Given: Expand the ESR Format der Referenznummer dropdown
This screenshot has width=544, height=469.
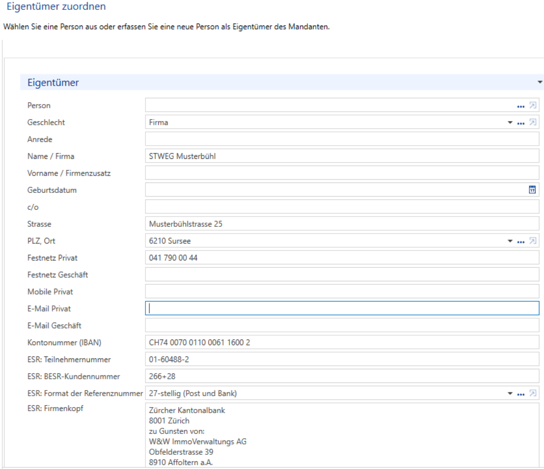Looking at the screenshot, I should [510, 393].
